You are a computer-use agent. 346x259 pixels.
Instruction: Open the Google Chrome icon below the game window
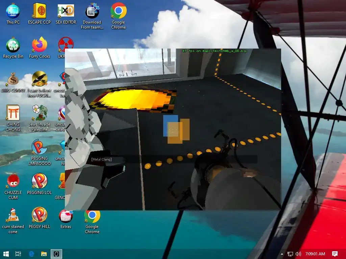coord(92,222)
